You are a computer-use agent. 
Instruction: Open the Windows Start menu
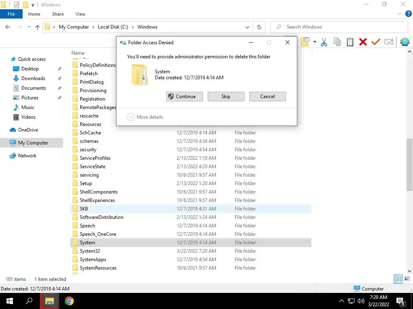tap(10, 301)
